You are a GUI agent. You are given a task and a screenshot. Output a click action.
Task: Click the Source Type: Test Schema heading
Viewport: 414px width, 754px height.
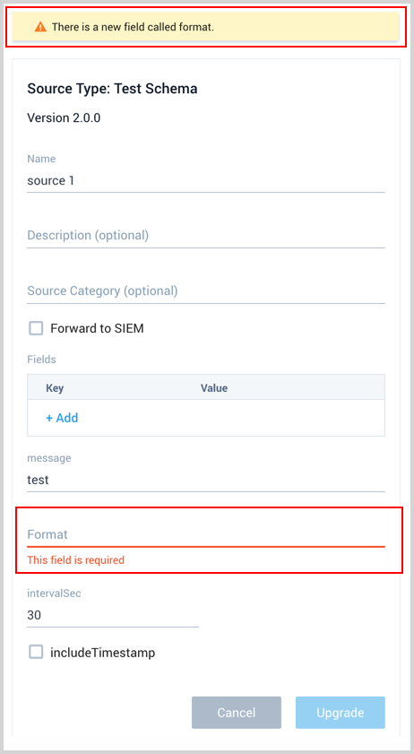(113, 89)
